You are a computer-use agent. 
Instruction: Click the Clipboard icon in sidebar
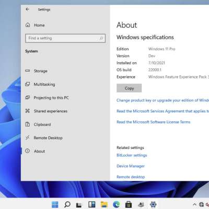click(x=28, y=124)
